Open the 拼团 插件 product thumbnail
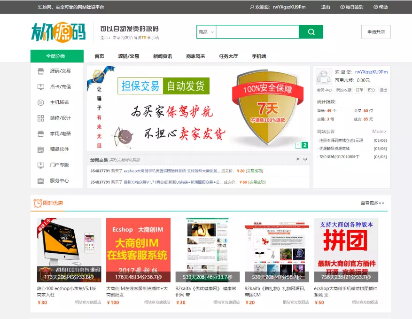The height and width of the screenshot is (319, 412). tap(346, 250)
